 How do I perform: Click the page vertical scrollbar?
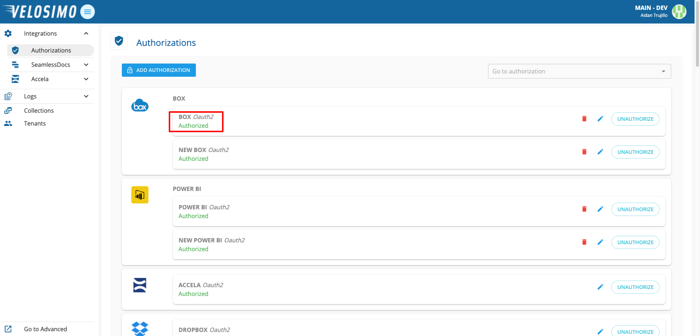tap(697, 35)
